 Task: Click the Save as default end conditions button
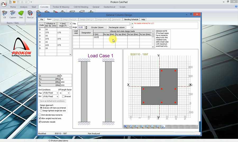[x=52, y=101]
